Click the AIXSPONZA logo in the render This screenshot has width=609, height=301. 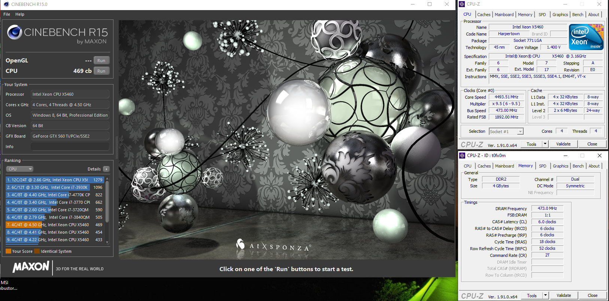click(273, 245)
